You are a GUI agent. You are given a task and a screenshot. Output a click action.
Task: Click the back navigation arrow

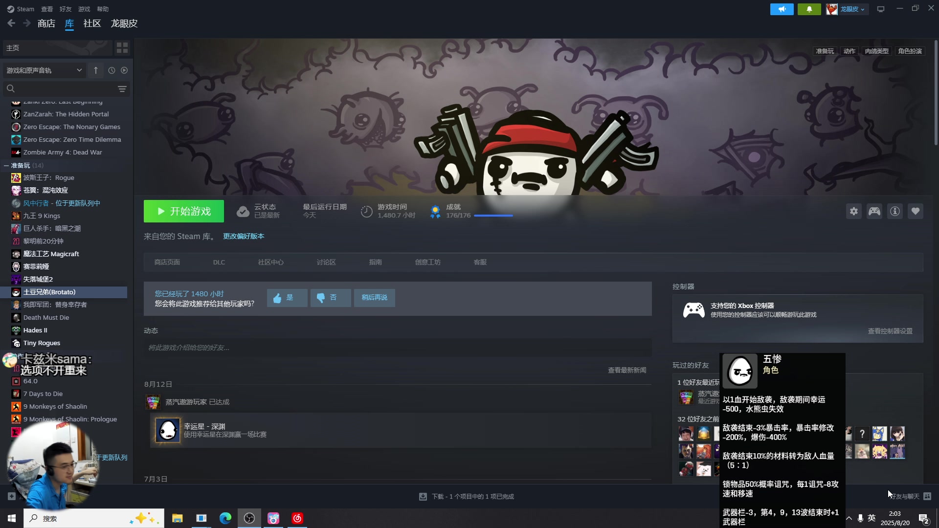pyautogui.click(x=11, y=23)
